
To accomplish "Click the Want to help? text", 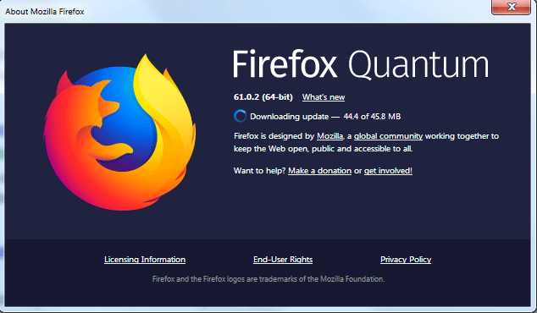I will click(259, 171).
